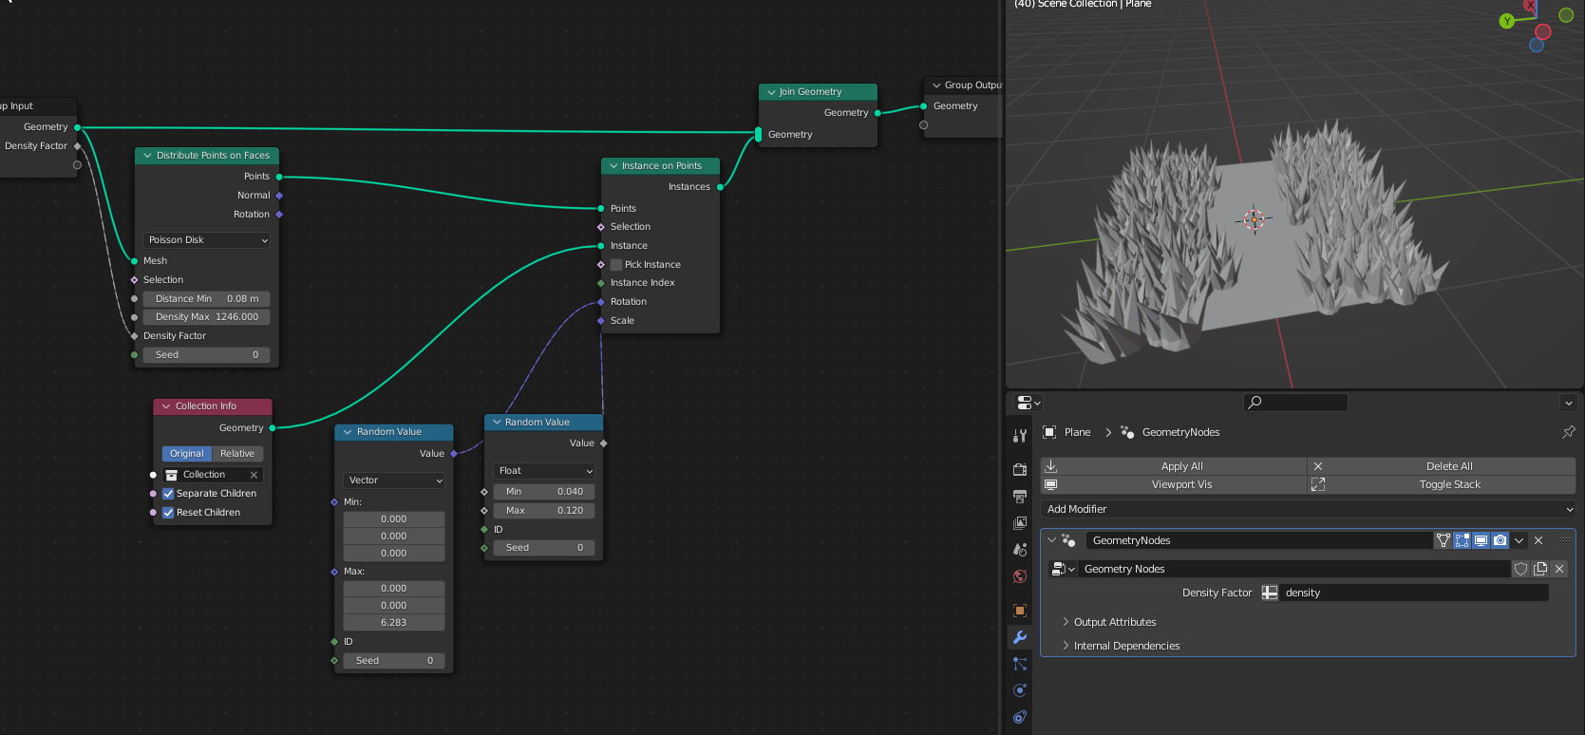
Task: Click the fake user shield icon
Action: click(1520, 569)
